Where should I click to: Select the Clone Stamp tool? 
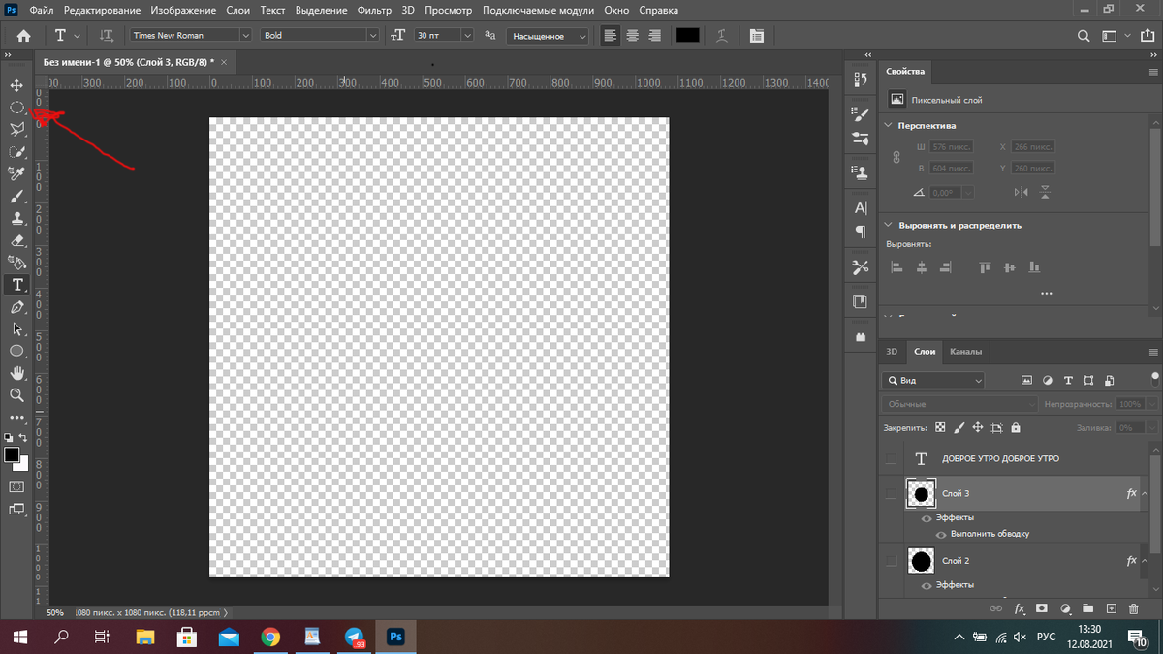click(x=16, y=218)
